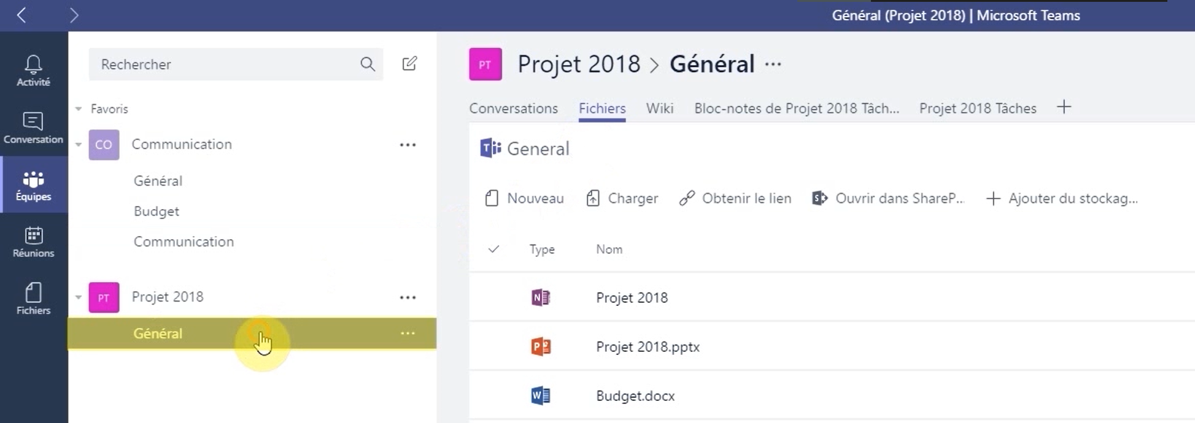
Task: Open the Projet 2018 Tâches tab
Action: click(x=978, y=109)
